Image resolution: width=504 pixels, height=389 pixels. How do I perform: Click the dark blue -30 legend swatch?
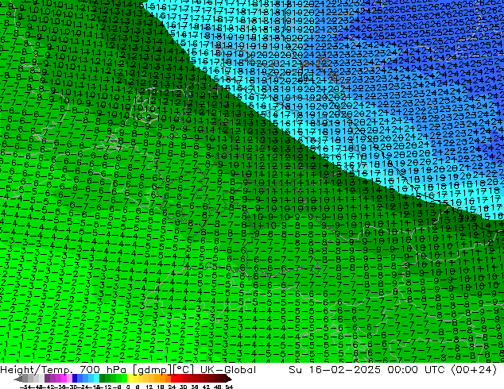(x=75, y=378)
